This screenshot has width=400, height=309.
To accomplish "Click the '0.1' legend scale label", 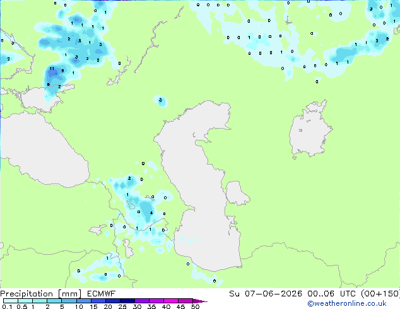I will tap(7, 306).
